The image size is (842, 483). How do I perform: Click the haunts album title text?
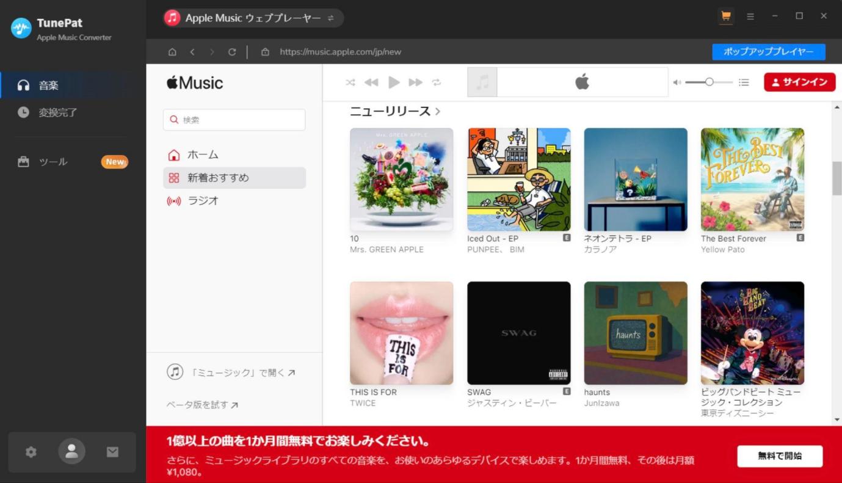597,392
